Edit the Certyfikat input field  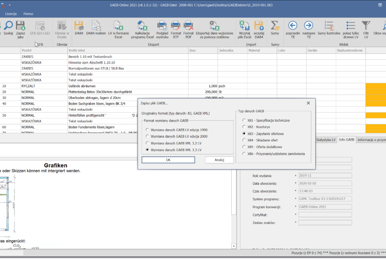click(x=325, y=214)
